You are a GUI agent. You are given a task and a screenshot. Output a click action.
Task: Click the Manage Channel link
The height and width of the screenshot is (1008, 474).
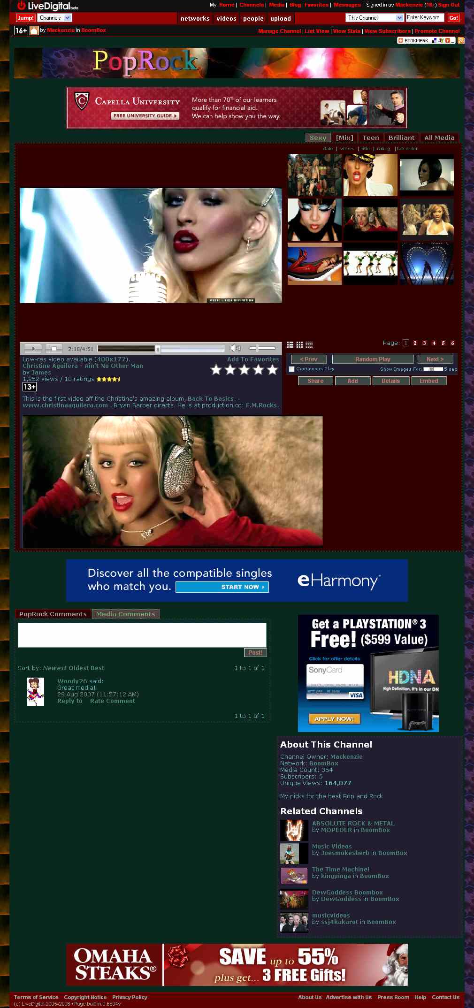(x=280, y=31)
